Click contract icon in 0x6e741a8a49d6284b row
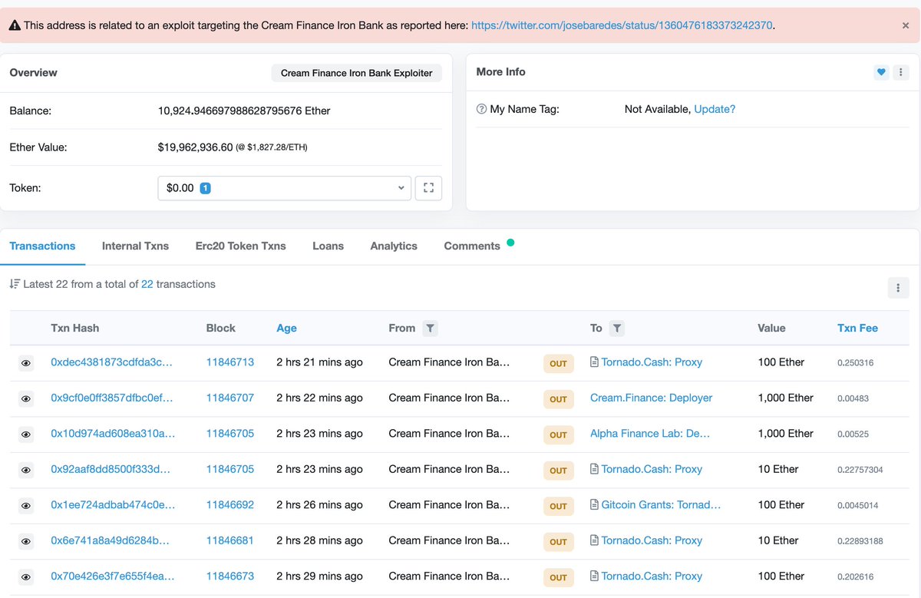The height and width of the screenshot is (598, 921). 594,540
